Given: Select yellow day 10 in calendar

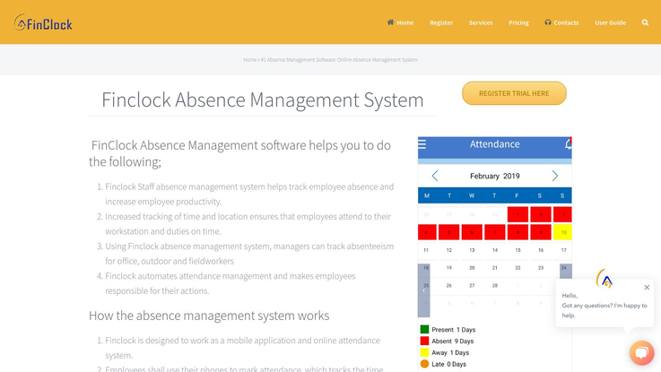Looking at the screenshot, I should (563, 232).
